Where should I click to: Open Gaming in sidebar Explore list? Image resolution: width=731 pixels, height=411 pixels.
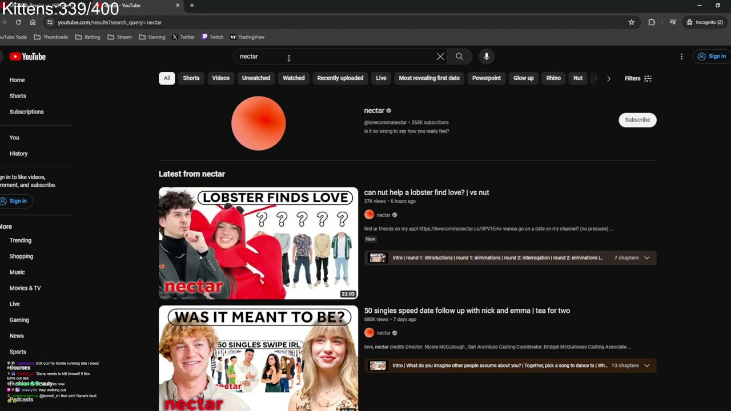tap(19, 320)
